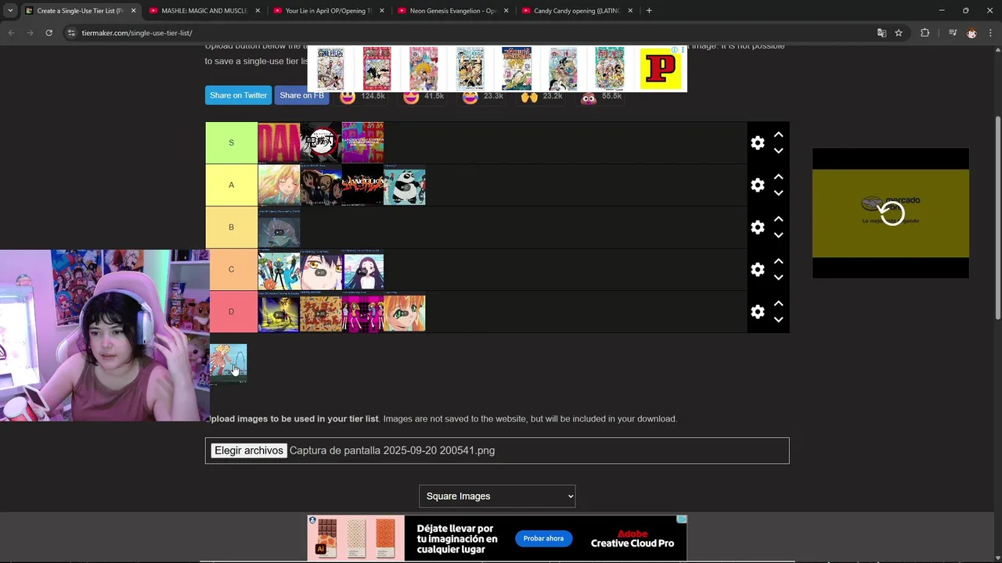The width and height of the screenshot is (1002, 563).
Task: Close the Adobe ad banner
Action: tap(682, 519)
